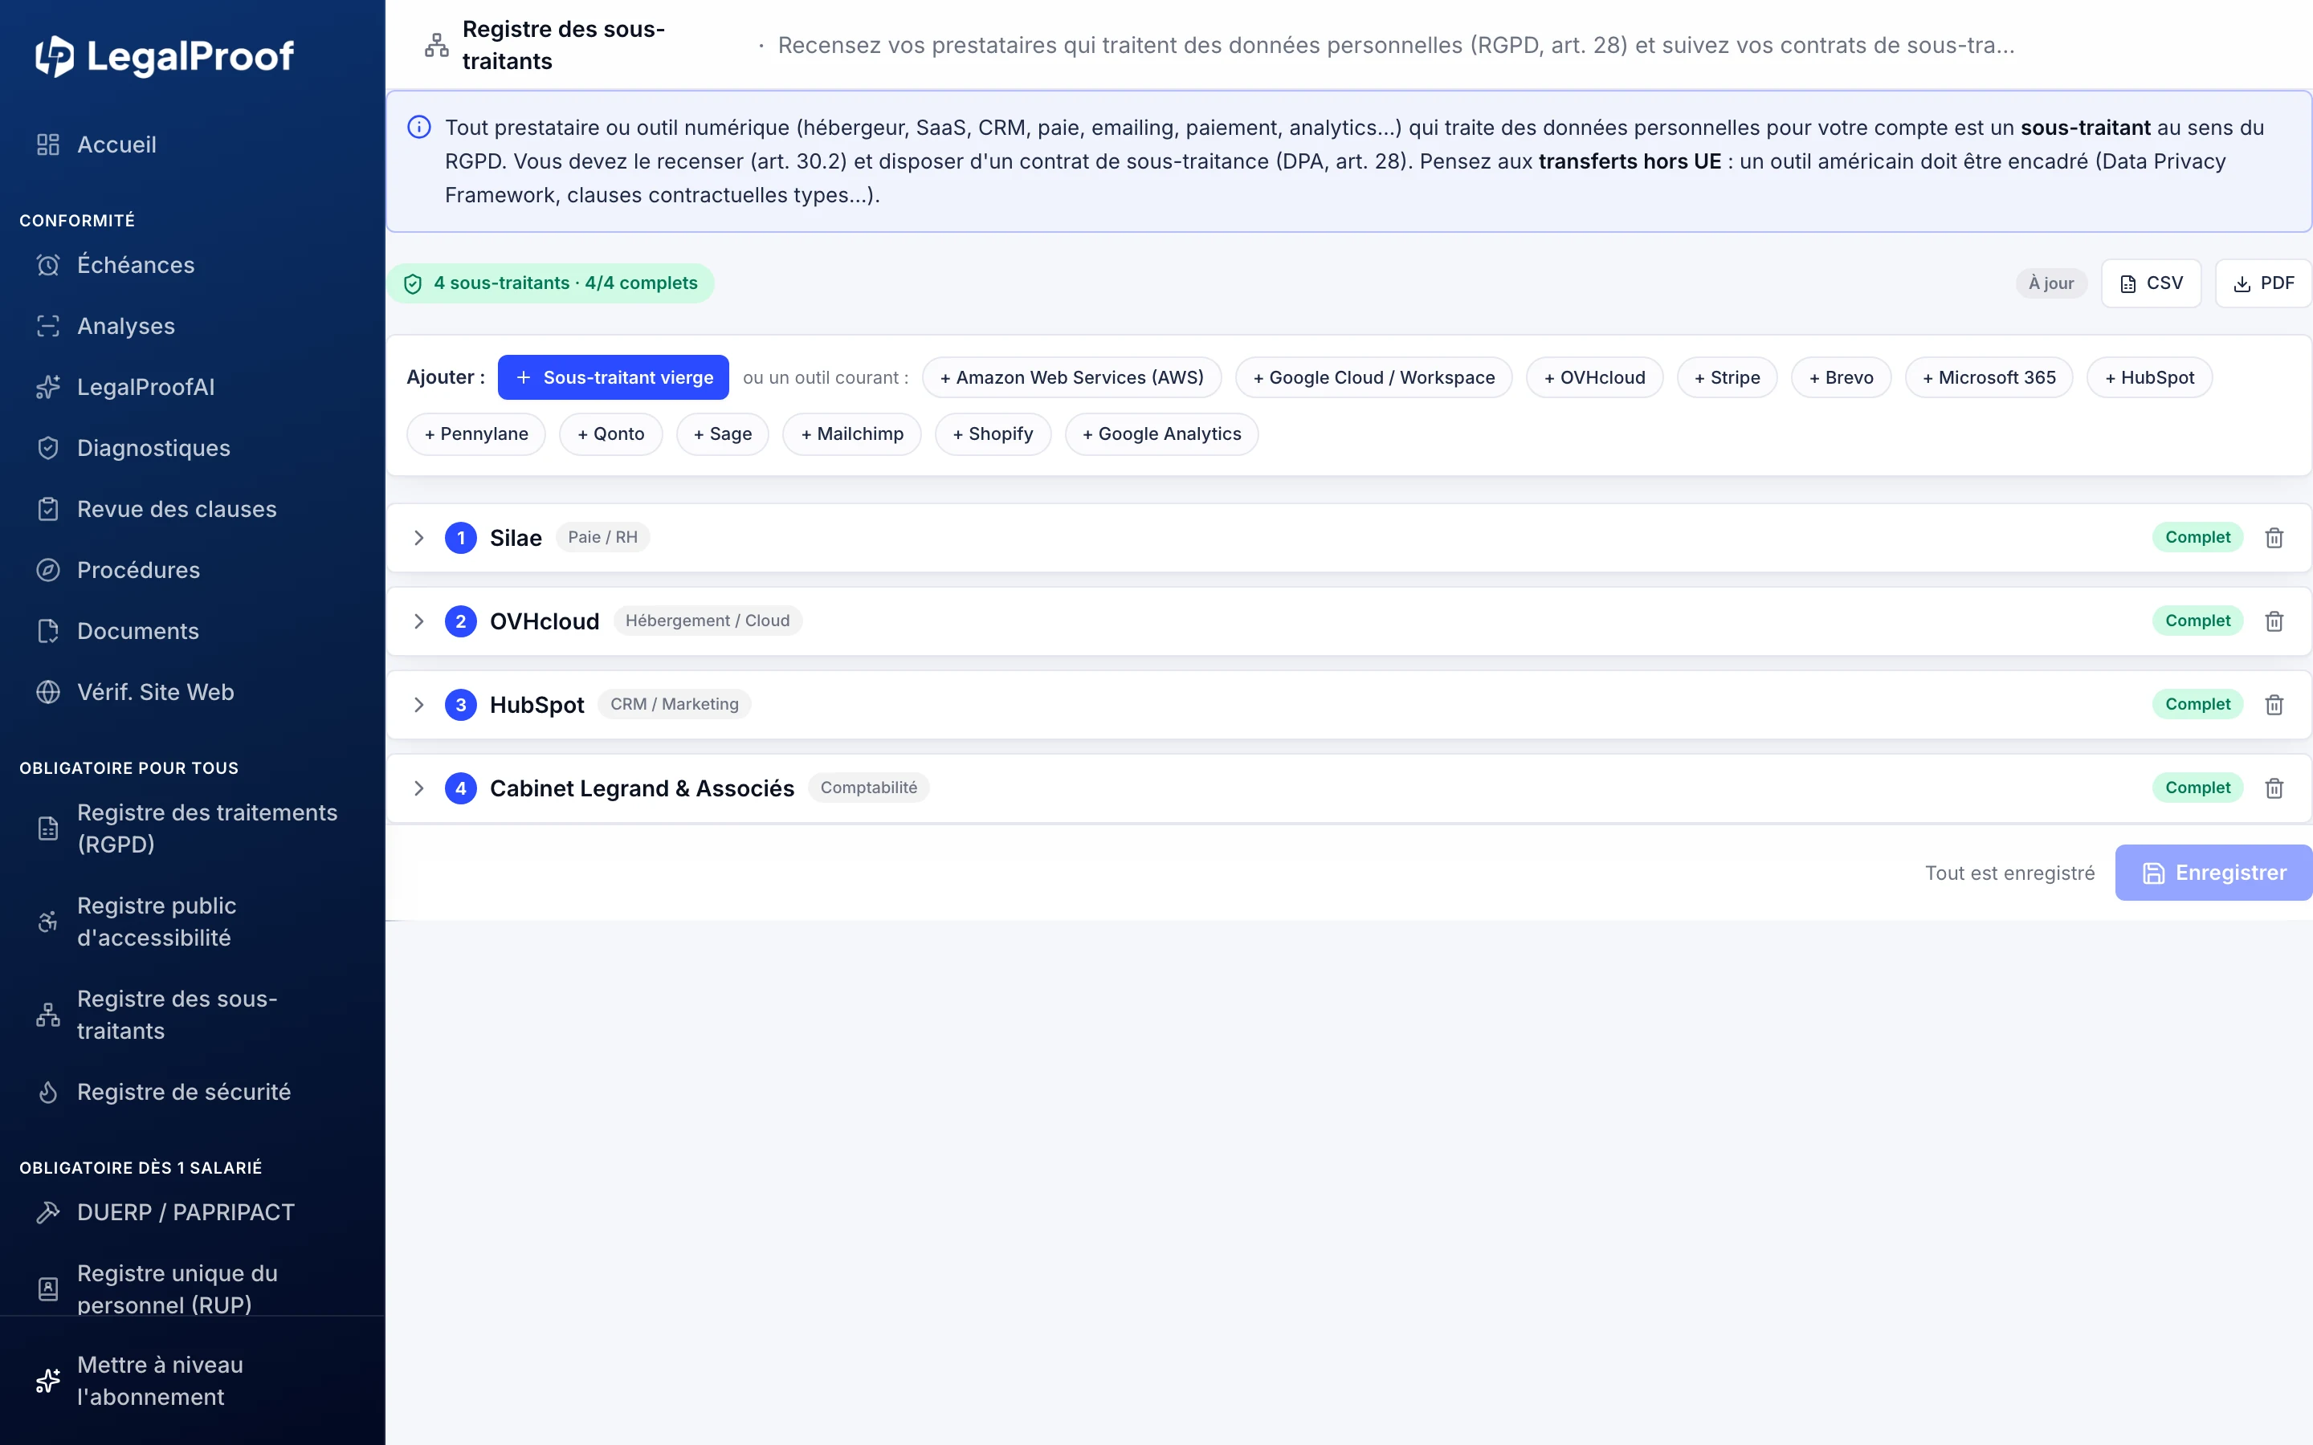Add the Sage preset chip
2313x1445 pixels.
[x=723, y=433]
